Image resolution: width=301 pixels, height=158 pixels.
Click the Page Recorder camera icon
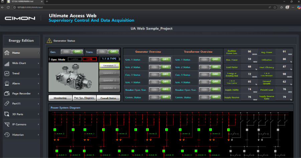[7, 94]
